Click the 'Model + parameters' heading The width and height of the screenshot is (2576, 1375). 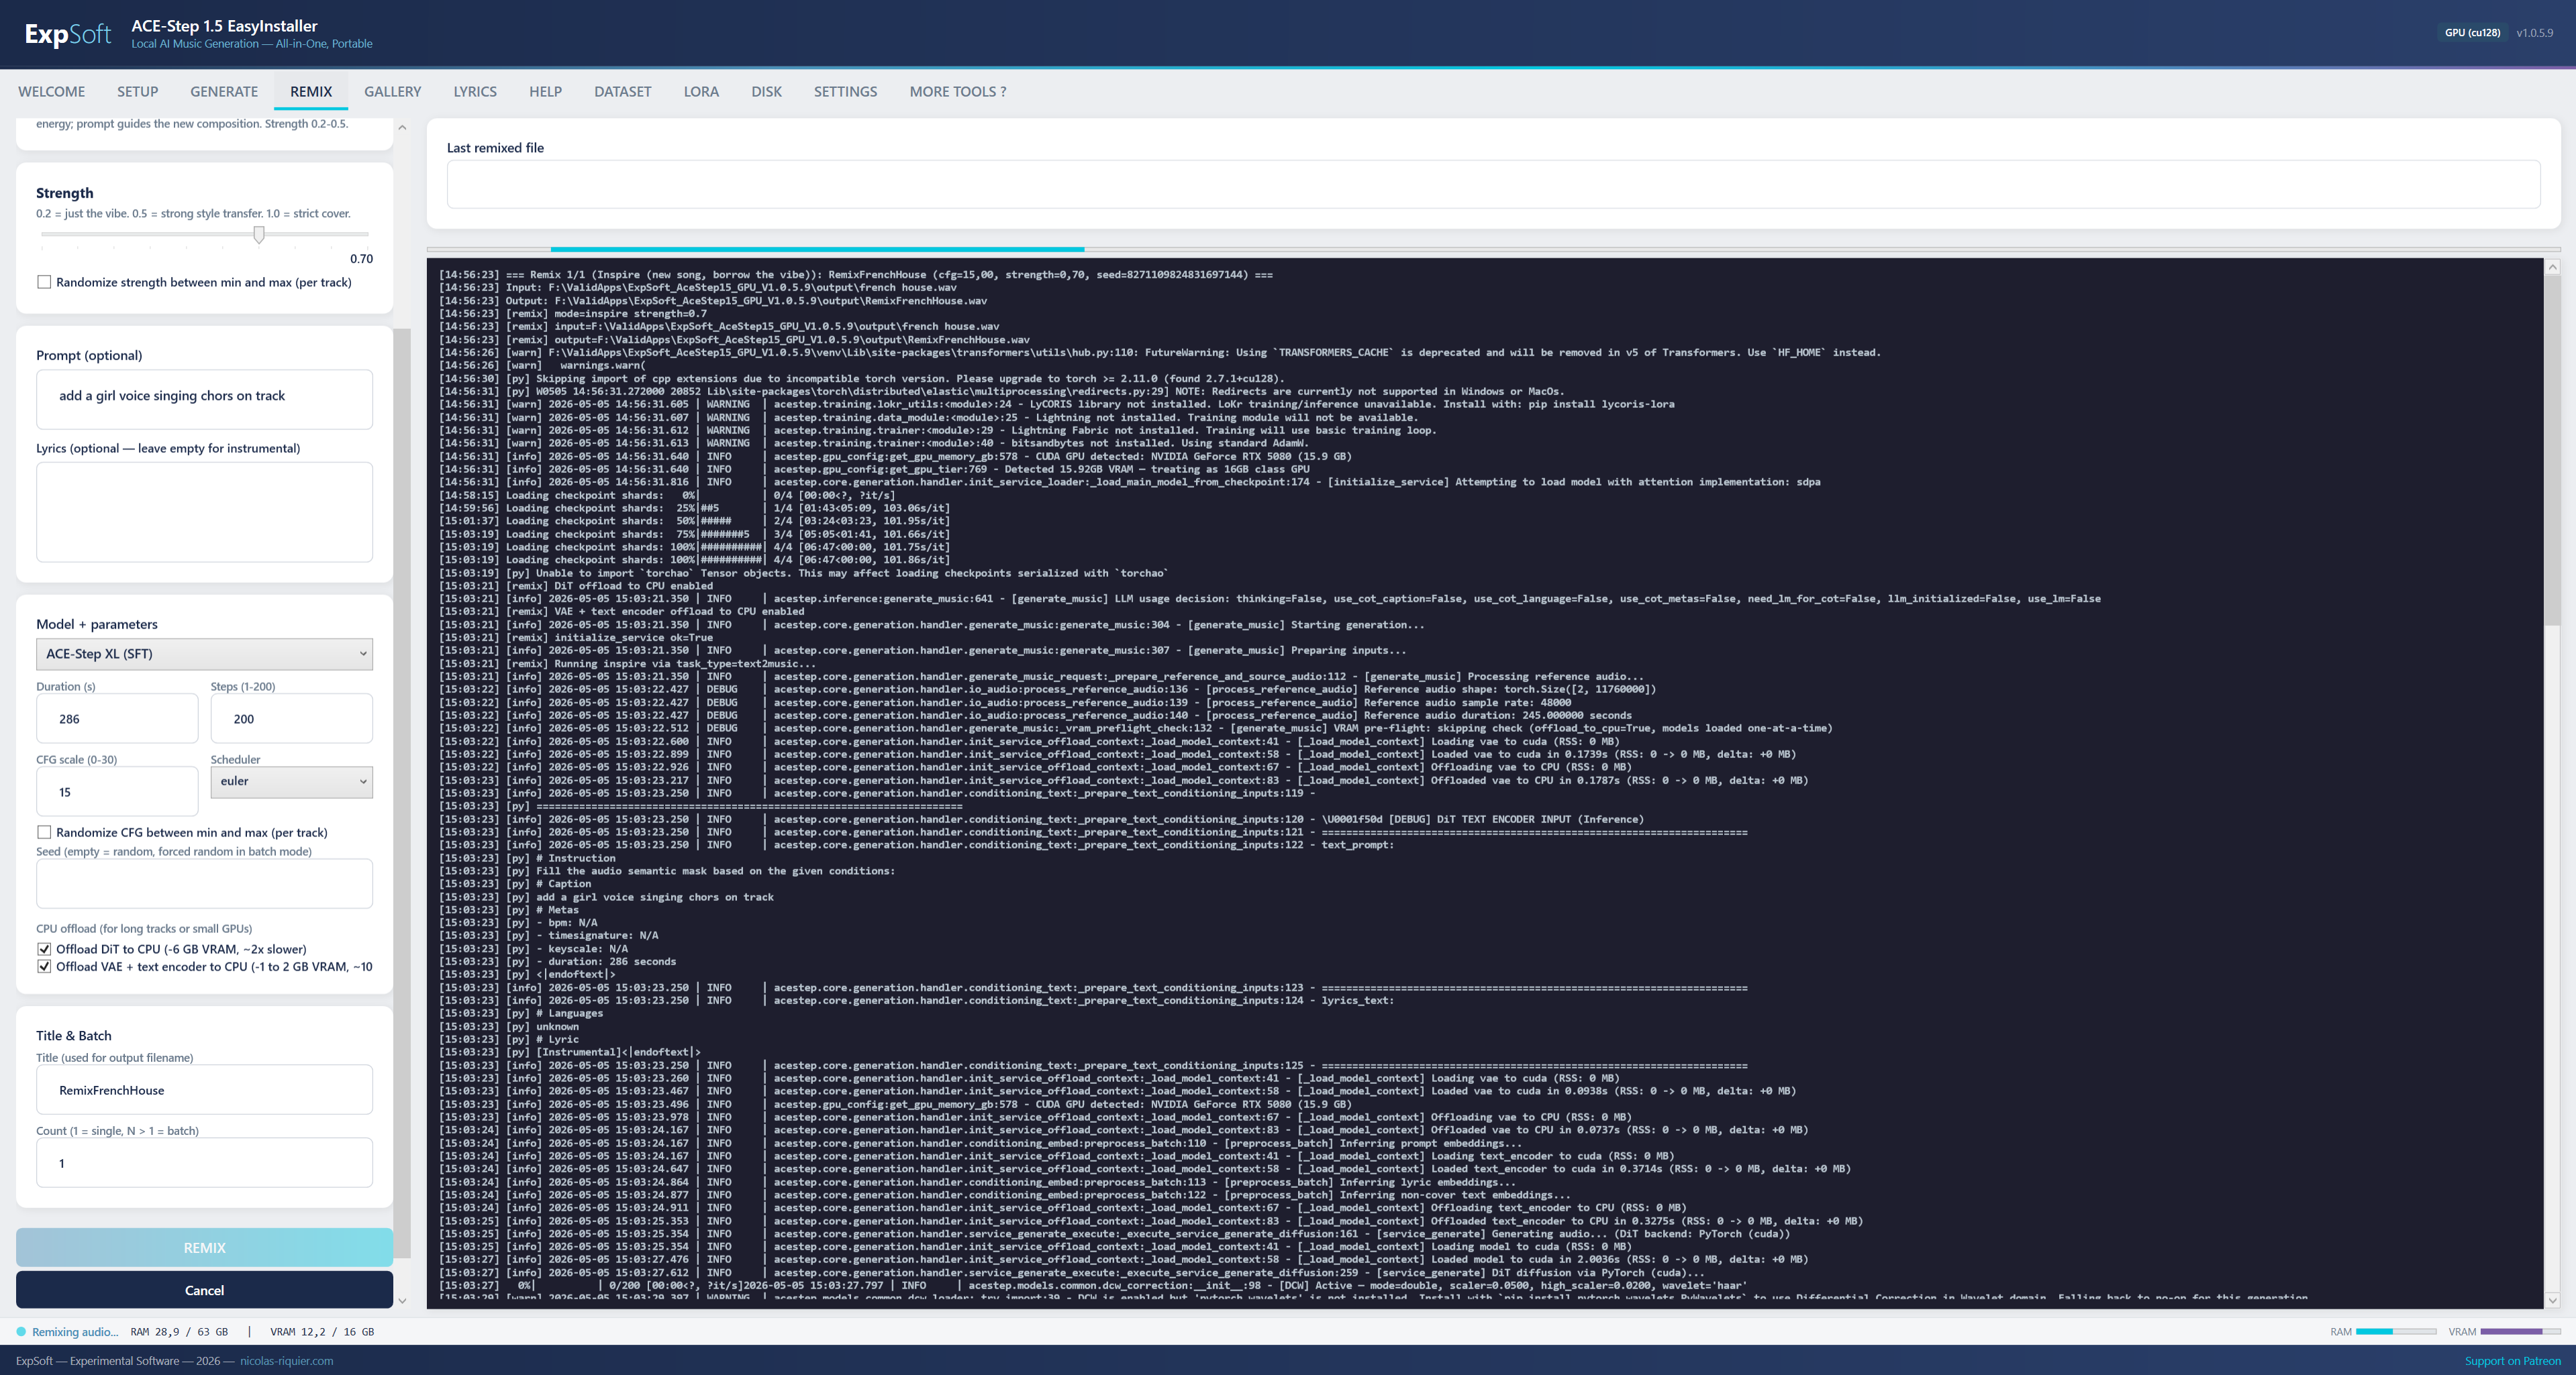pyautogui.click(x=97, y=624)
